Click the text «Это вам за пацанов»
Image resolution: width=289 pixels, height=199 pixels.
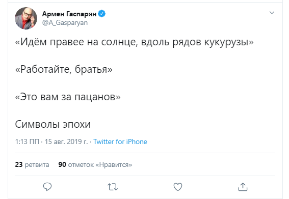tap(68, 97)
